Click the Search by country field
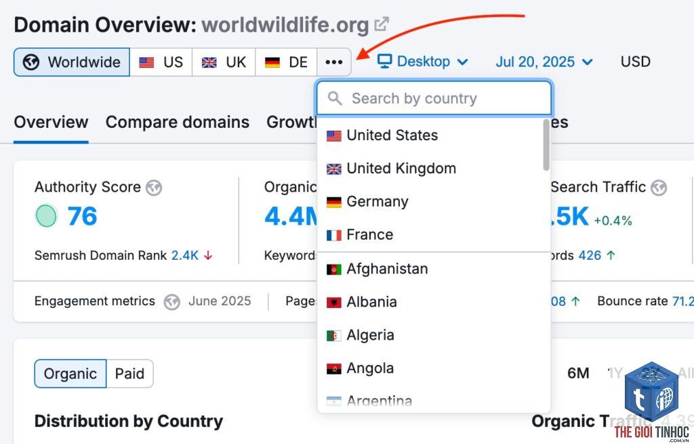Screen dimensions: 694x444 pos(434,98)
